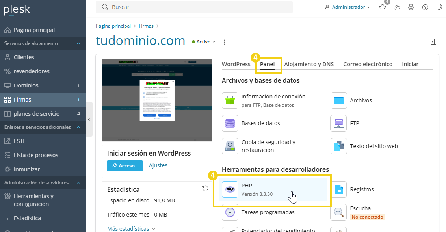Open the FTP icon

click(338, 123)
